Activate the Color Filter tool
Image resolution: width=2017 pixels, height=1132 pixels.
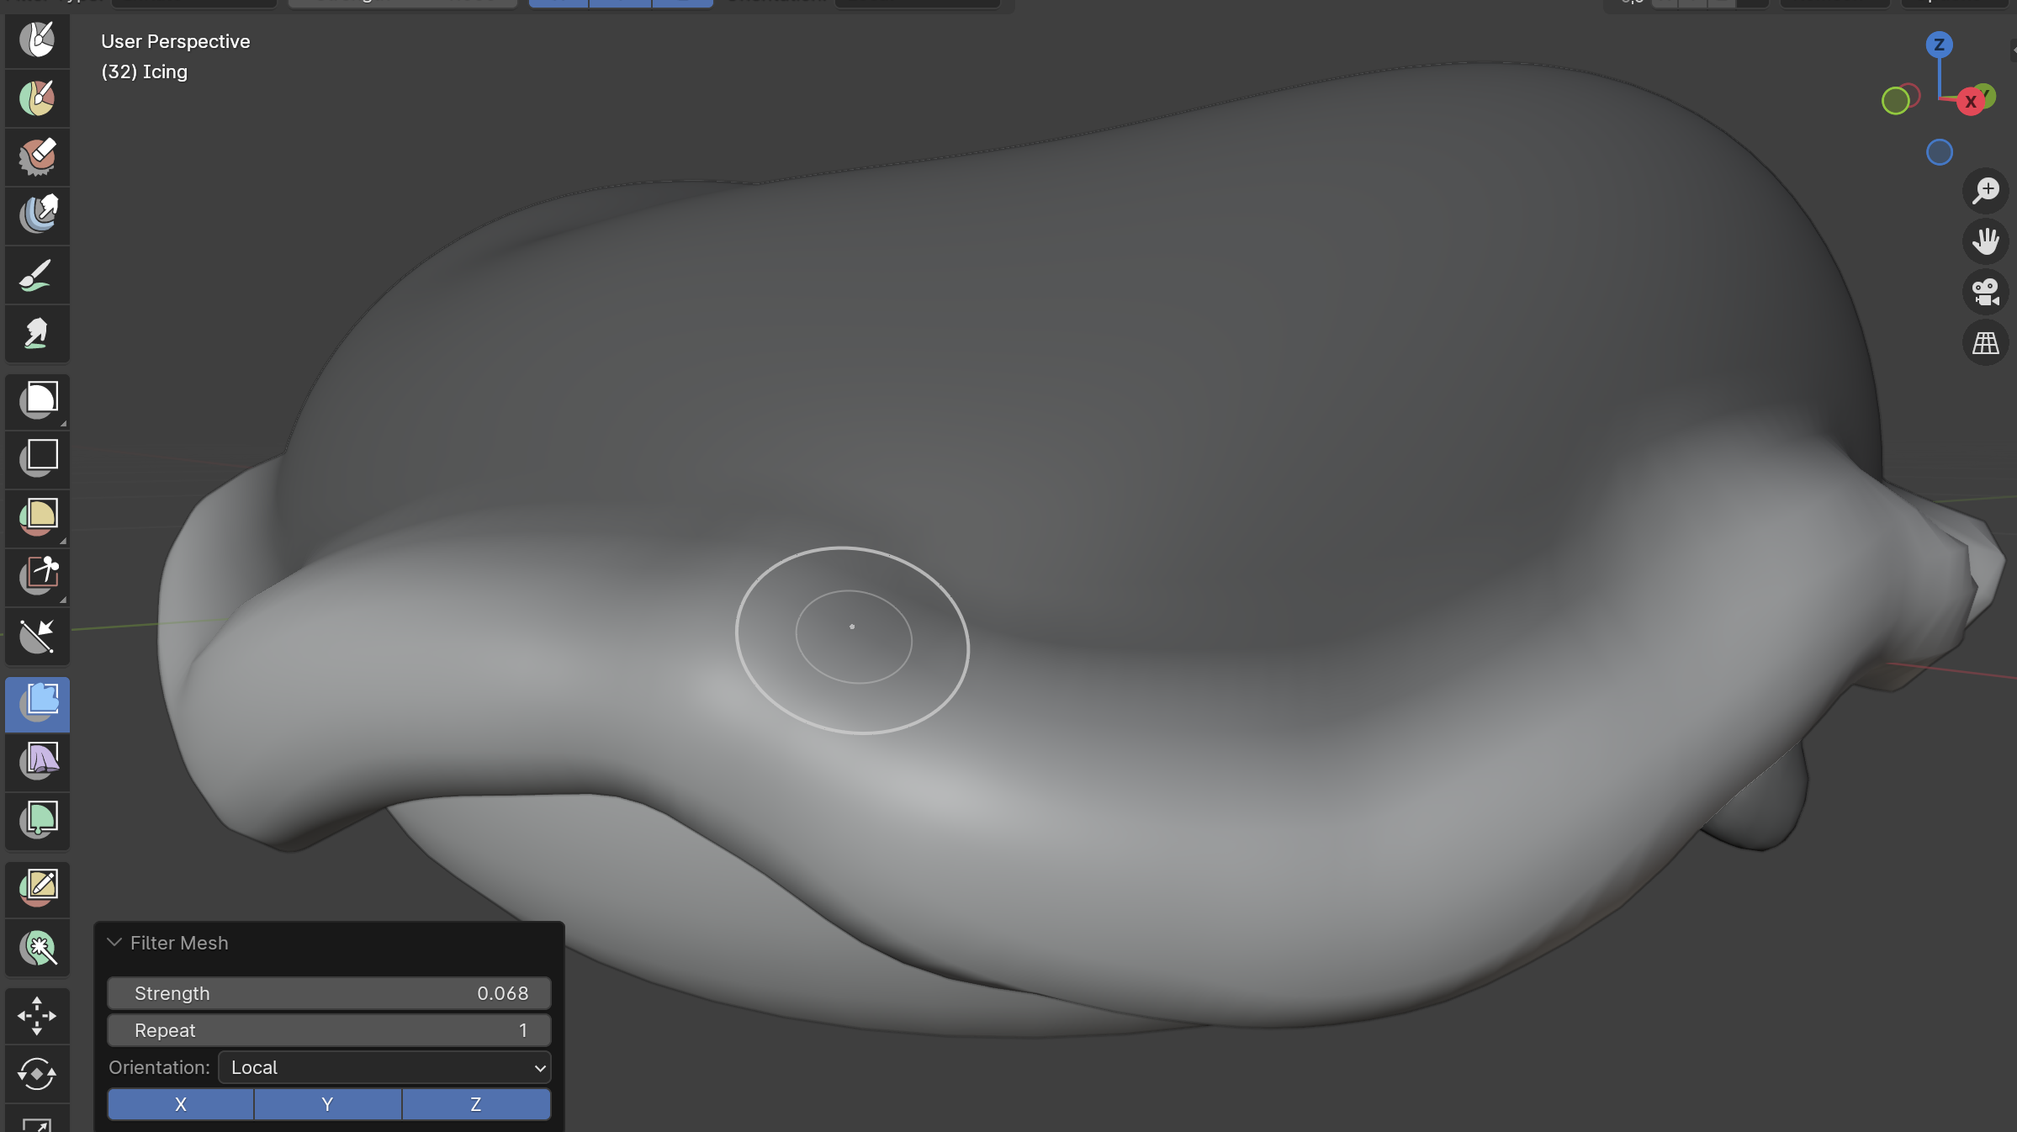coord(37,820)
